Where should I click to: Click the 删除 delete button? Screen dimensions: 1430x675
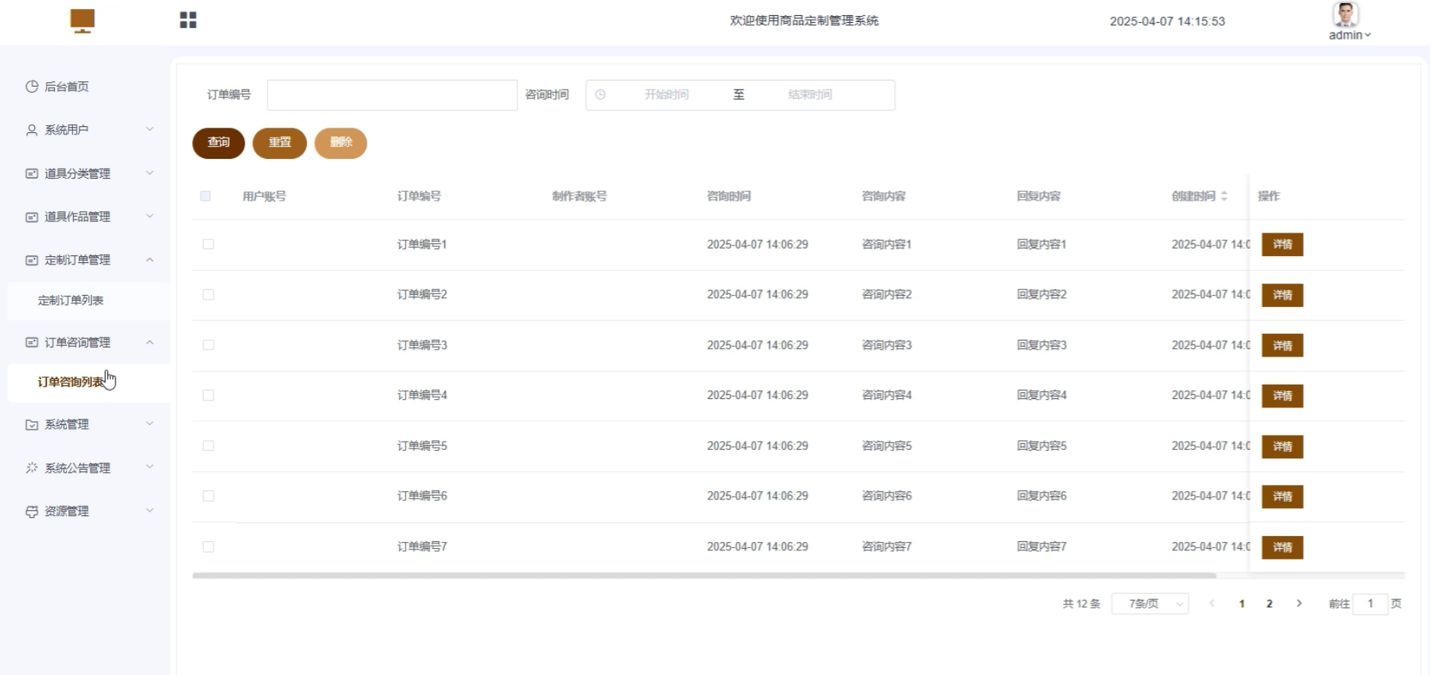[341, 143]
